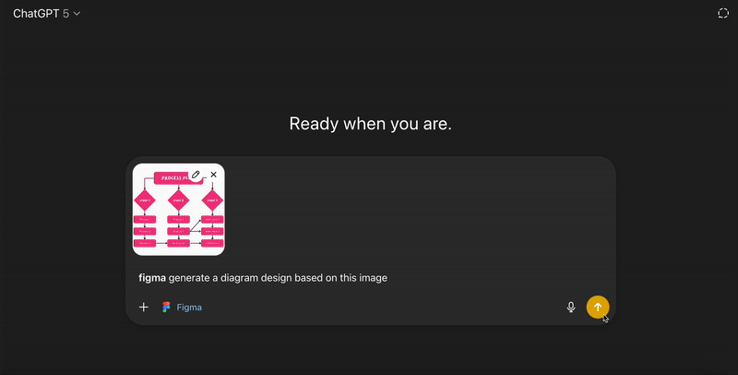Toggle temporary chat with the dashed circle icon
This screenshot has width=738, height=375.
point(723,13)
